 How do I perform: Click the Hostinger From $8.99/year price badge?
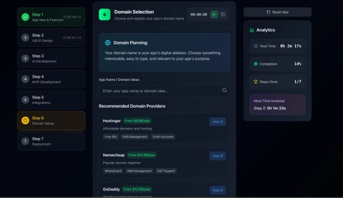coord(137,121)
